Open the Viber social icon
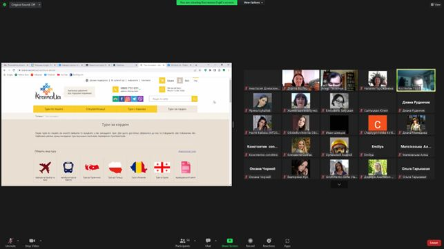Viewport: 444px width, 249px height. pyautogui.click(x=140, y=99)
